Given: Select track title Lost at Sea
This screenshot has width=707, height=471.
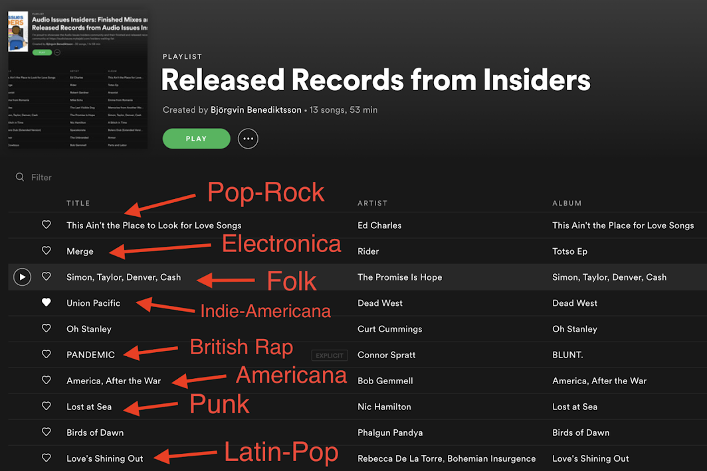Looking at the screenshot, I should point(89,407).
